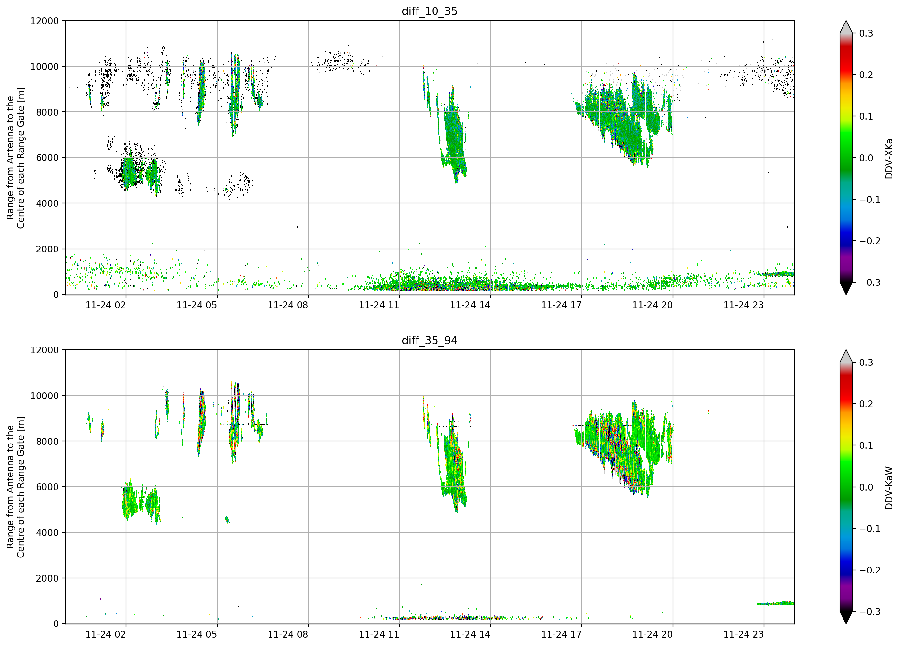Click top plot's 8000 range tick label
This screenshot has height=646, width=900.
47,112
